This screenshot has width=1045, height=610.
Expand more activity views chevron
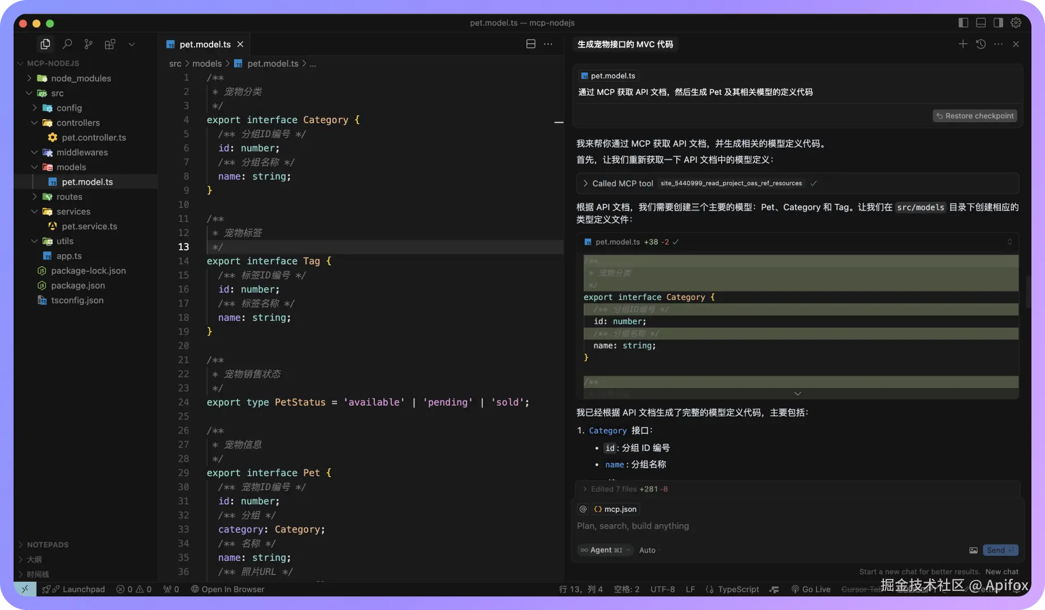tap(132, 44)
